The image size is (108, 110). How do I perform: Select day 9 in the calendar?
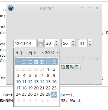54,75
